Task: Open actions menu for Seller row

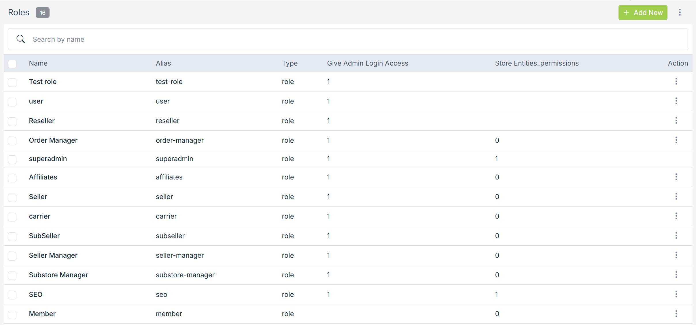Action: pyautogui.click(x=676, y=196)
